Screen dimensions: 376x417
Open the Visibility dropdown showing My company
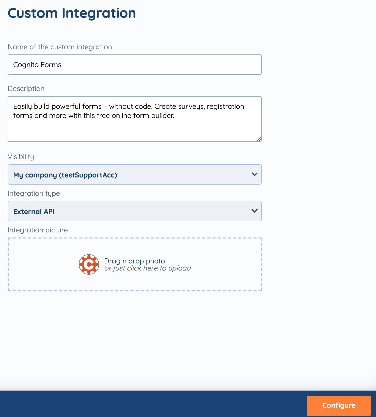(135, 174)
